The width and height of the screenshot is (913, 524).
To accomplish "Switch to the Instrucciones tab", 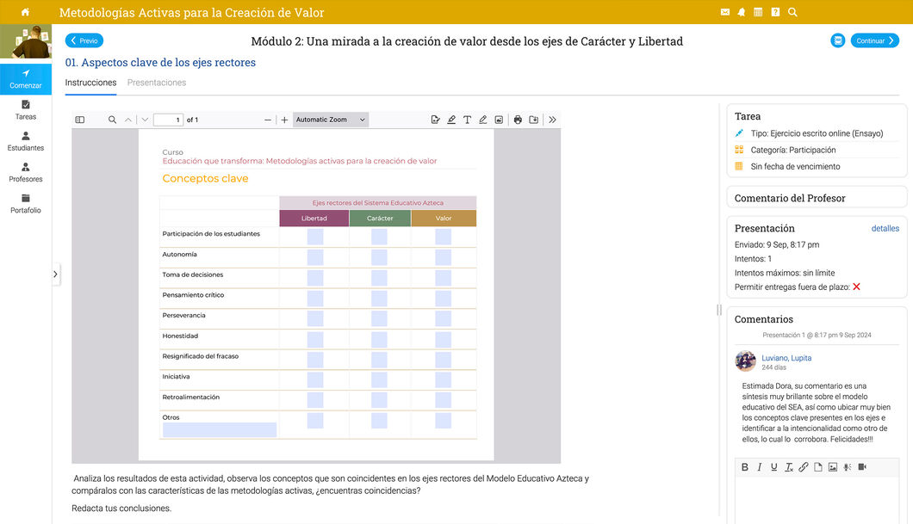I will [90, 83].
